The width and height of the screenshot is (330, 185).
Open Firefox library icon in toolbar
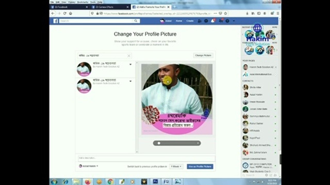click(253, 13)
